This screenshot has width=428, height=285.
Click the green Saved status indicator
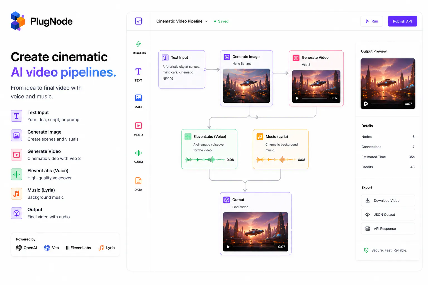point(221,21)
